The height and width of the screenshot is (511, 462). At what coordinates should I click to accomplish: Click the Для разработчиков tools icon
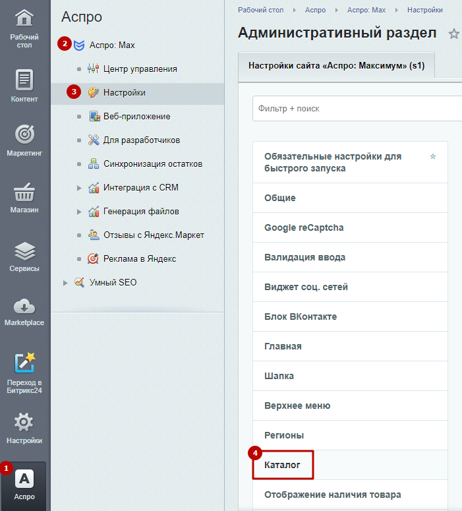(94, 140)
